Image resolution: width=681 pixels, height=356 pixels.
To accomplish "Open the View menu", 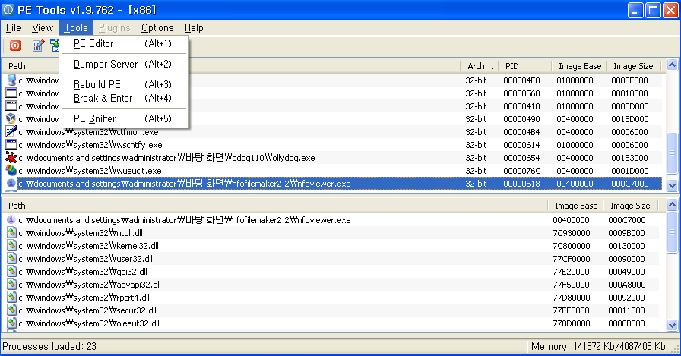I will coord(43,28).
